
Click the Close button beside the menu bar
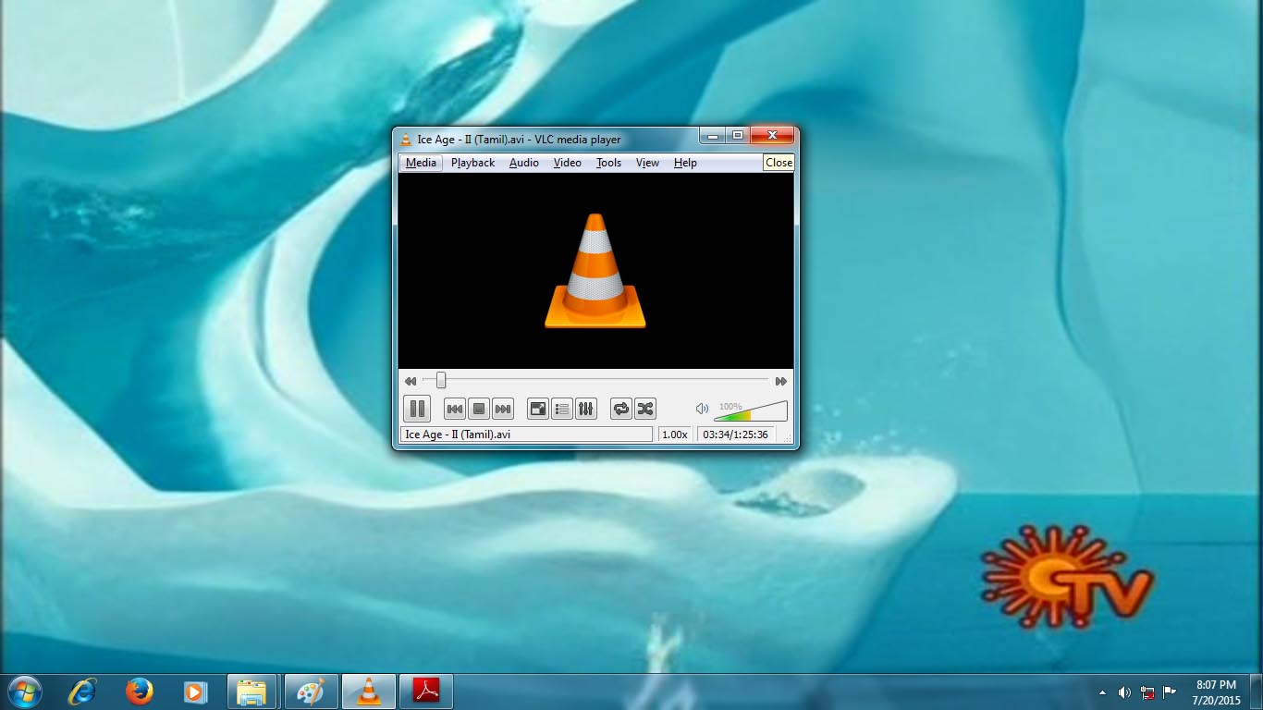[778, 163]
